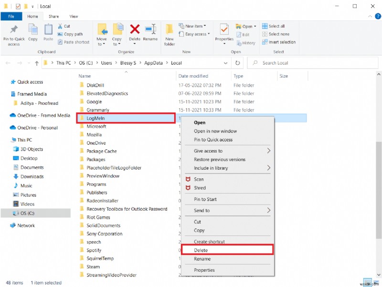Click the Select all button

coord(275,26)
